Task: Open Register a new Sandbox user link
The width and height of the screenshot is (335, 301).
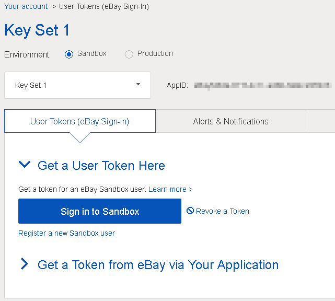Action: coord(67,233)
